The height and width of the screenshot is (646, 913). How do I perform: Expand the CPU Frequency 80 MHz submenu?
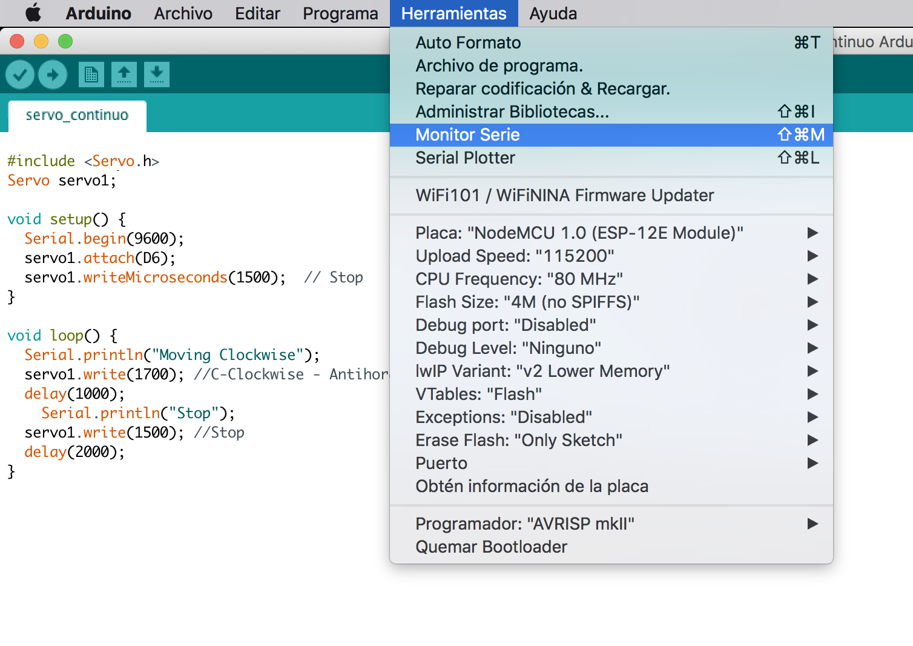(611, 279)
